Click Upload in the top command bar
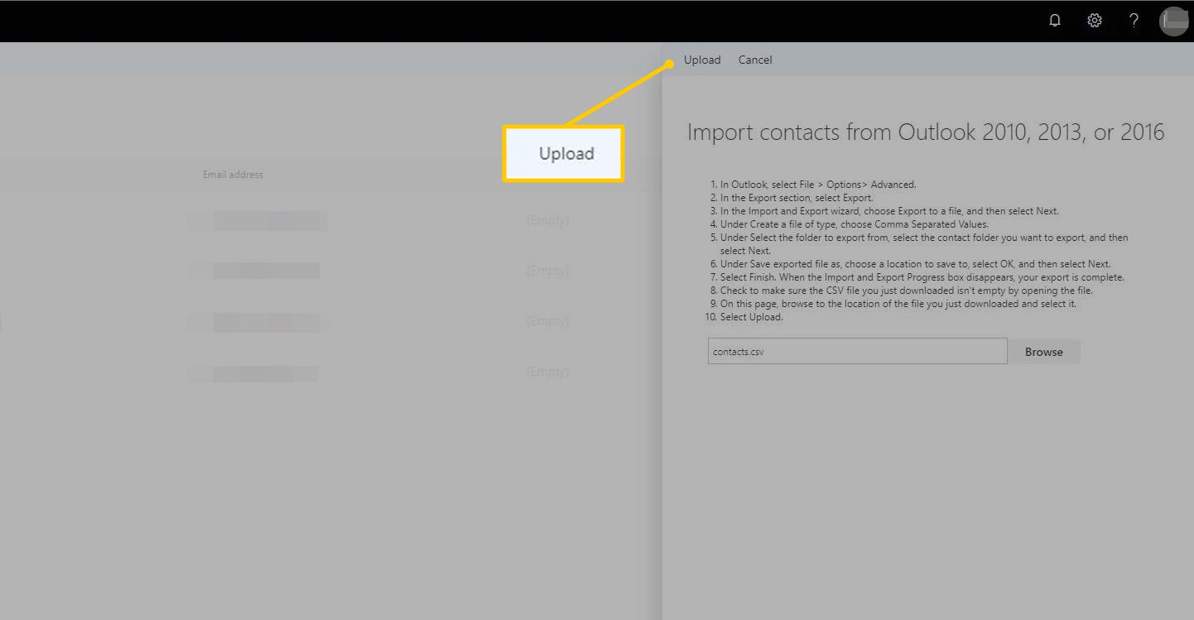Screen dimensions: 1194x620 (x=702, y=60)
